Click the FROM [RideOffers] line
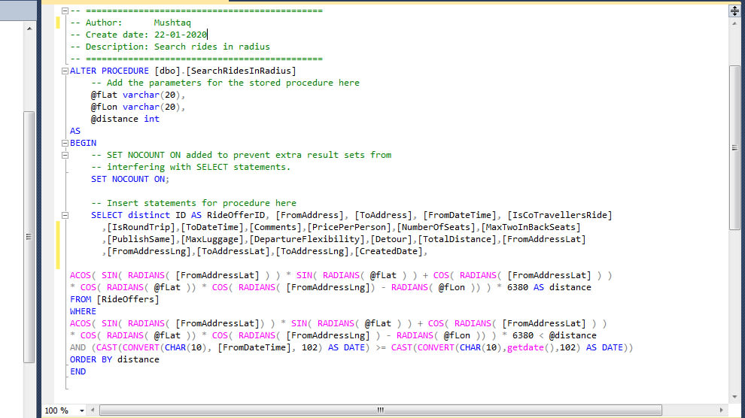 pyautogui.click(x=114, y=299)
